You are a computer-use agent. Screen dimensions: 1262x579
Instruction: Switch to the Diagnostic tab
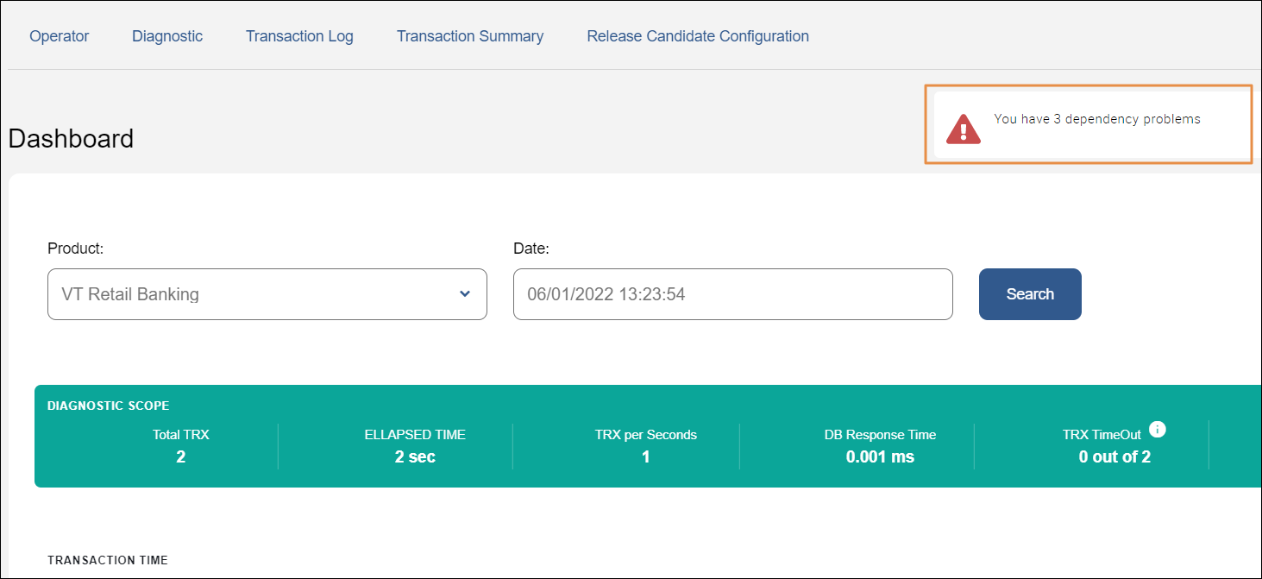pyautogui.click(x=167, y=36)
